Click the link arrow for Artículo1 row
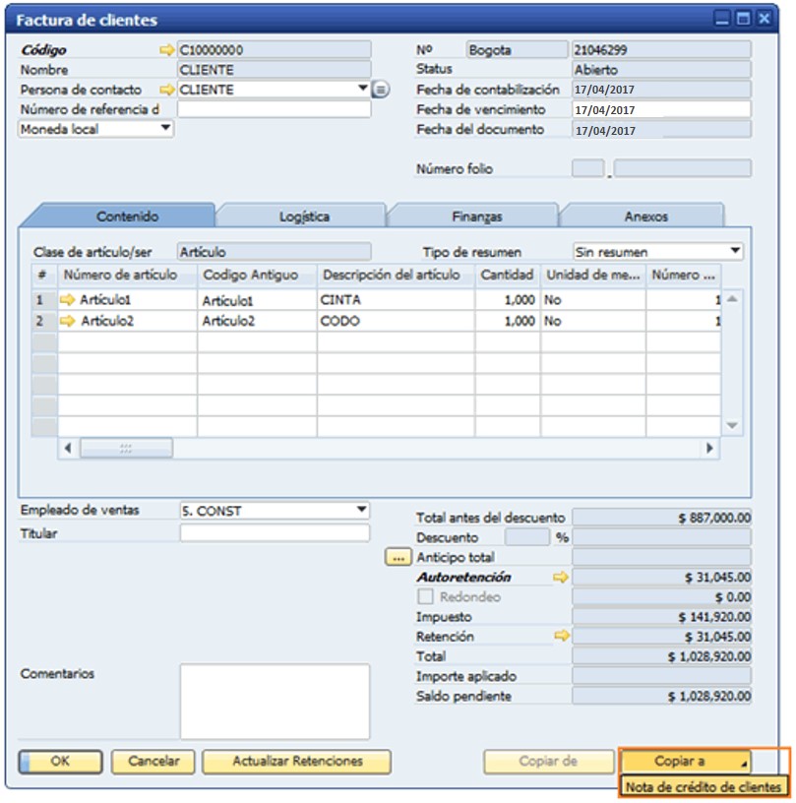This screenshot has width=796, height=803. (68, 299)
